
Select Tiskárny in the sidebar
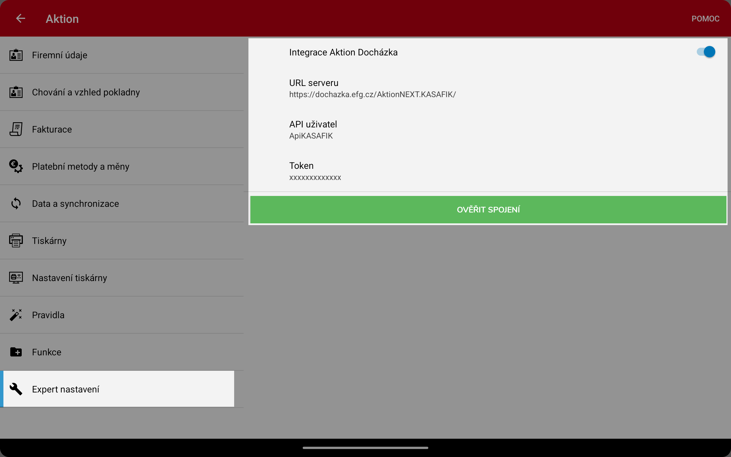[x=122, y=241]
